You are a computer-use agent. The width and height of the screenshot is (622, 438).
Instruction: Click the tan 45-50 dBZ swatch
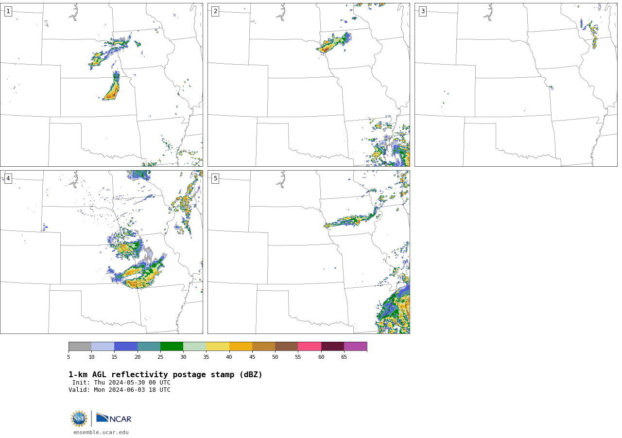(263, 346)
